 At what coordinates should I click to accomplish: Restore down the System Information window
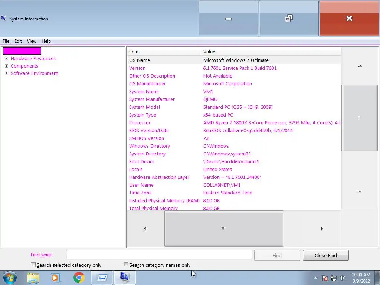click(x=289, y=19)
